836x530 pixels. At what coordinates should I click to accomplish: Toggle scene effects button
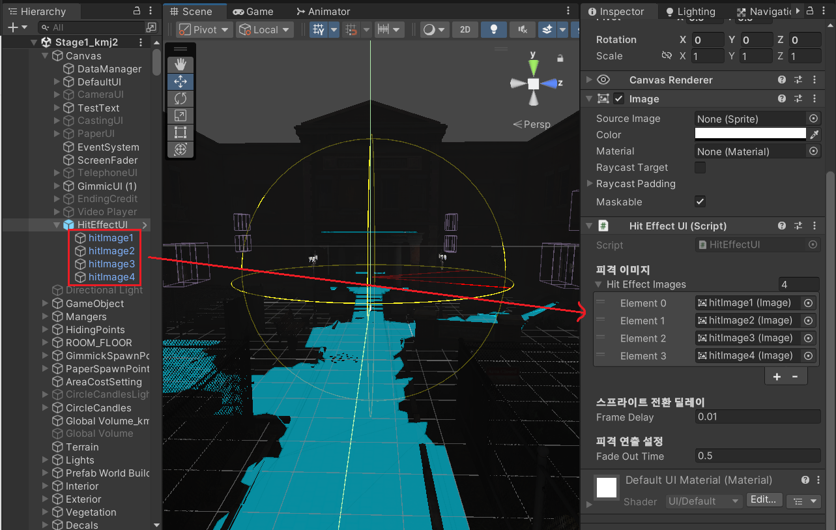pyautogui.click(x=547, y=30)
